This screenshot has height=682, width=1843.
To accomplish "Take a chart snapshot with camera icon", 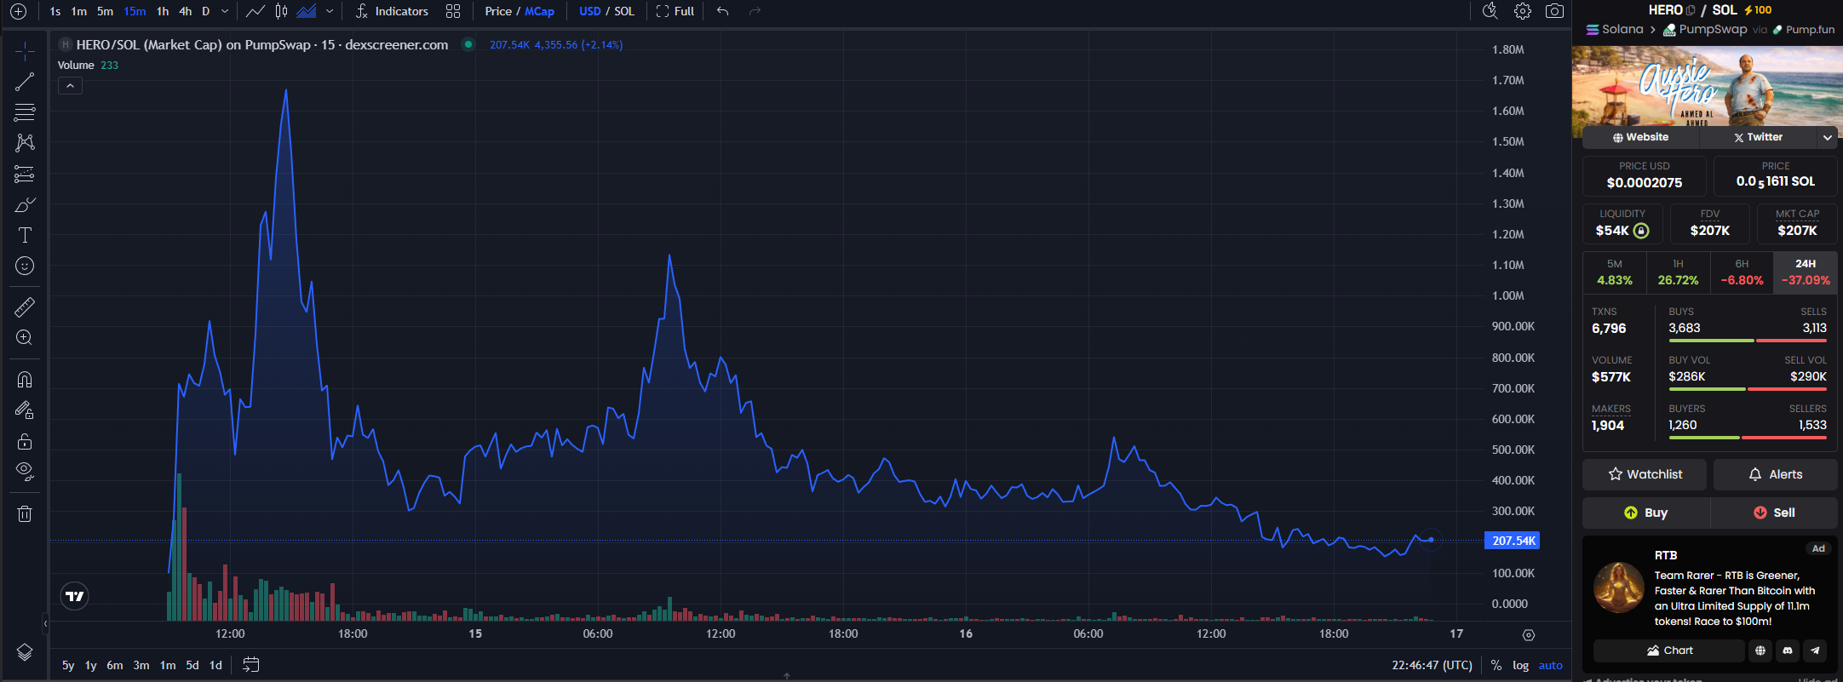I will point(1554,11).
